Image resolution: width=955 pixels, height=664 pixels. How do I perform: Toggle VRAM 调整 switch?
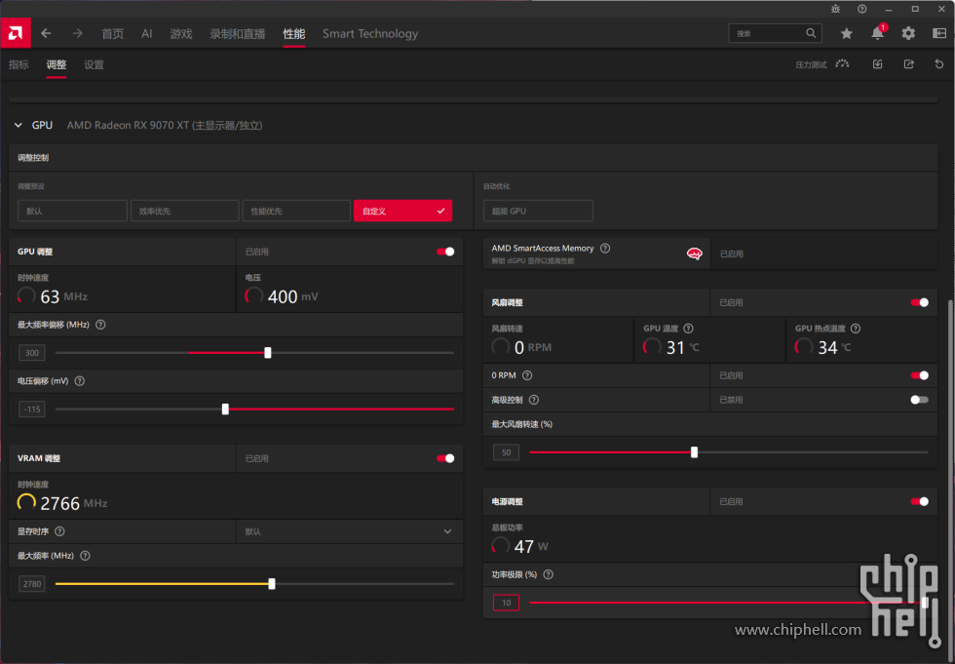click(x=445, y=458)
